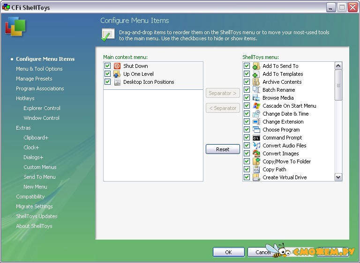360x263 pixels.
Task: Toggle the Add To Send To checkbox
Action: coord(247,66)
